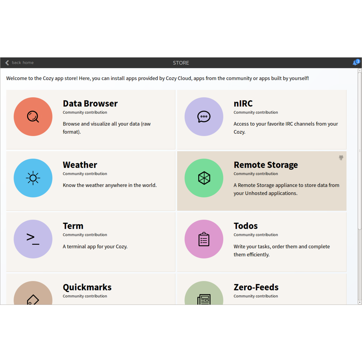Click the Remote Storage cube icon
The height and width of the screenshot is (362, 362).
[x=204, y=178]
